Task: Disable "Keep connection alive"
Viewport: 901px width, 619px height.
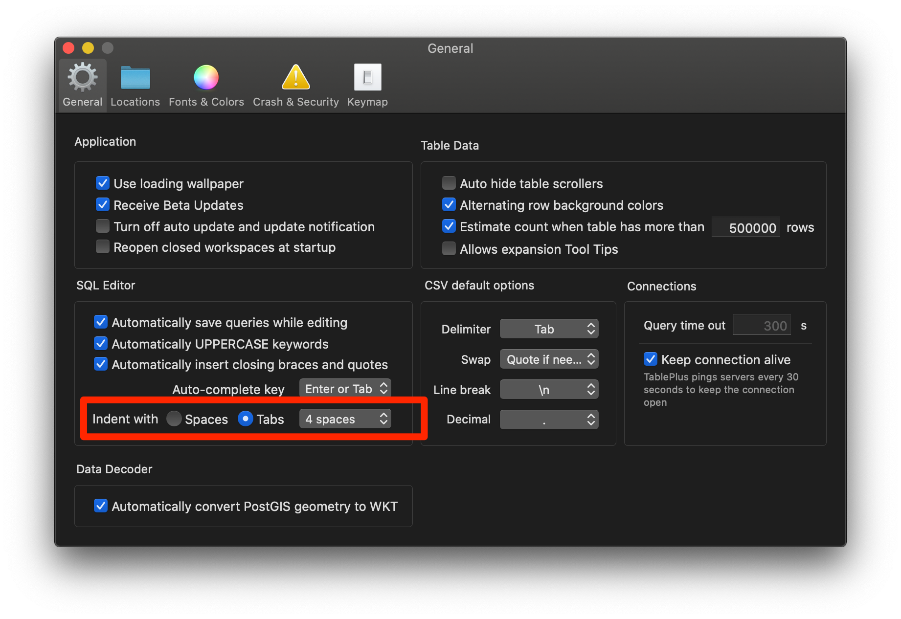Action: click(x=651, y=359)
